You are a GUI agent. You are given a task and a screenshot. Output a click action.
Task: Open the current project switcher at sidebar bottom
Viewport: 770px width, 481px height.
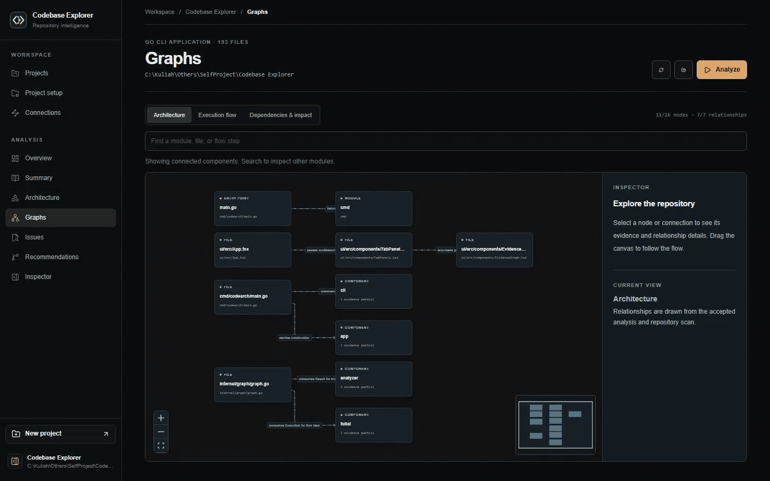point(60,461)
